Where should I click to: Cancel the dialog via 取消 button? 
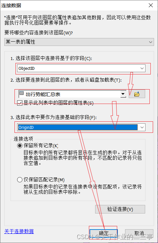[x=139, y=233]
